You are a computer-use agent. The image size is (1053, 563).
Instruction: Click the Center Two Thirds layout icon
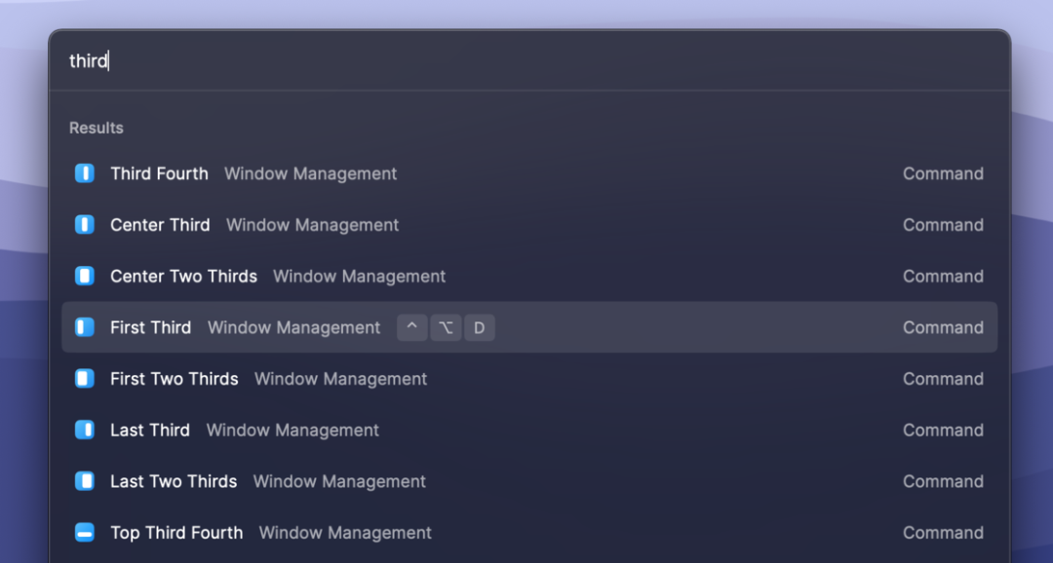point(85,276)
